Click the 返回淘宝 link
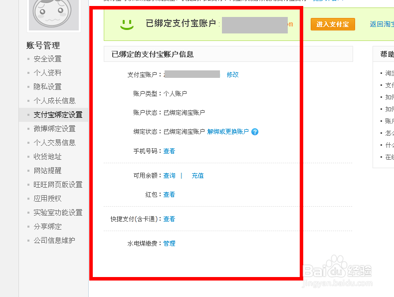The height and width of the screenshot is (297, 394). click(x=382, y=24)
